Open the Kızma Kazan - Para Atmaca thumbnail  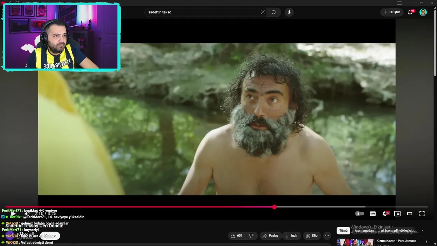click(x=355, y=242)
